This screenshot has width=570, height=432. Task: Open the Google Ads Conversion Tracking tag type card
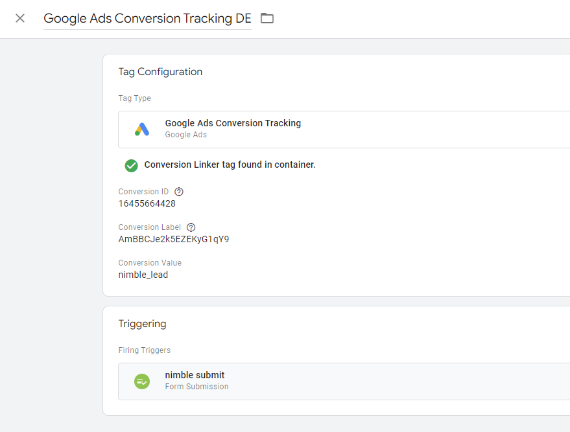(x=344, y=130)
